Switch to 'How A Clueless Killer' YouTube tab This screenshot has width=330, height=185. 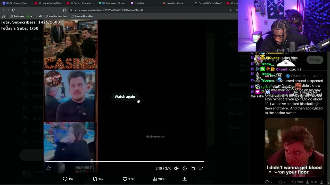point(48,3)
